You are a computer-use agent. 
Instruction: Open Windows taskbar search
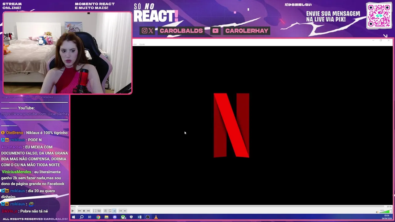point(81,217)
